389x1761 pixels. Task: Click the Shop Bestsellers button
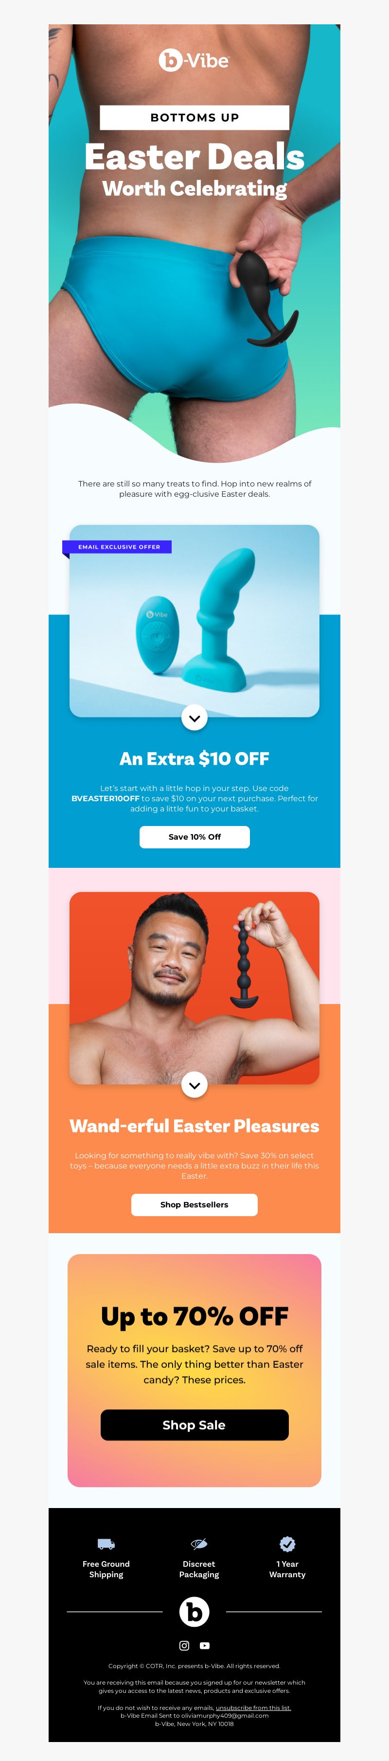(x=194, y=1204)
